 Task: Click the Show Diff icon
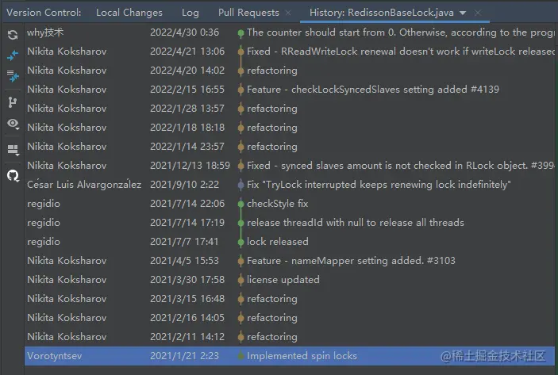[13, 55]
